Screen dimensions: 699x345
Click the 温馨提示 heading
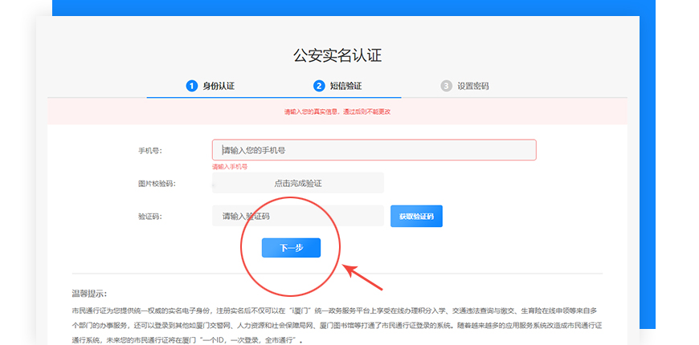coord(89,294)
